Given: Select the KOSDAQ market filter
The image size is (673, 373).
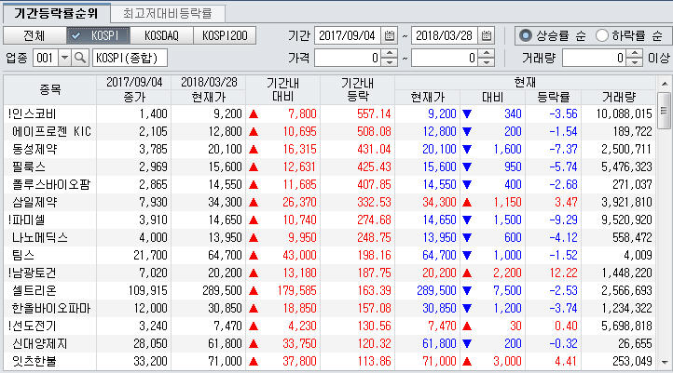Looking at the screenshot, I should (161, 35).
